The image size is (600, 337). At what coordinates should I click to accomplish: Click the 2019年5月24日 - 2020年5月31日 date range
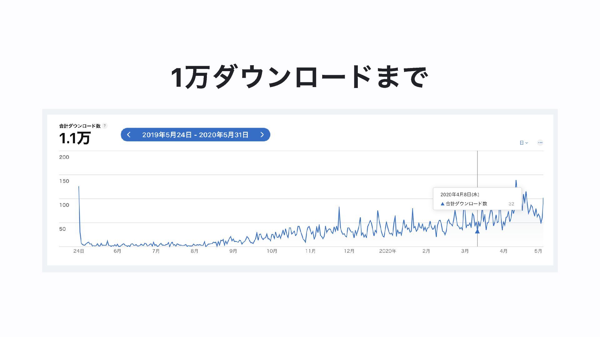coord(195,135)
